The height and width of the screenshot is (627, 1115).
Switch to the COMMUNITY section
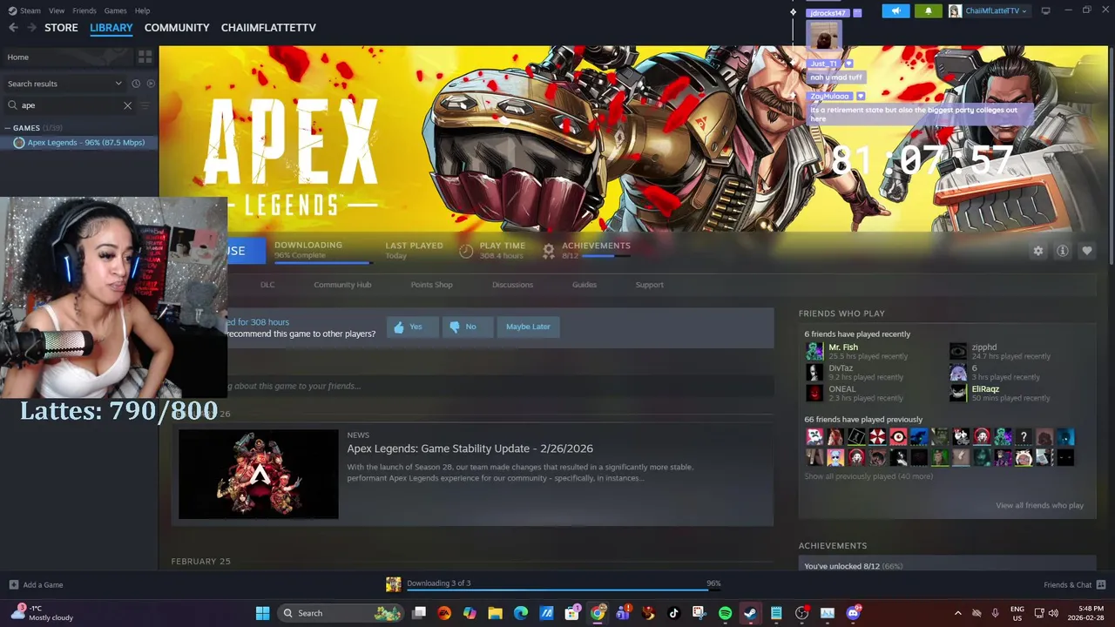coord(177,28)
